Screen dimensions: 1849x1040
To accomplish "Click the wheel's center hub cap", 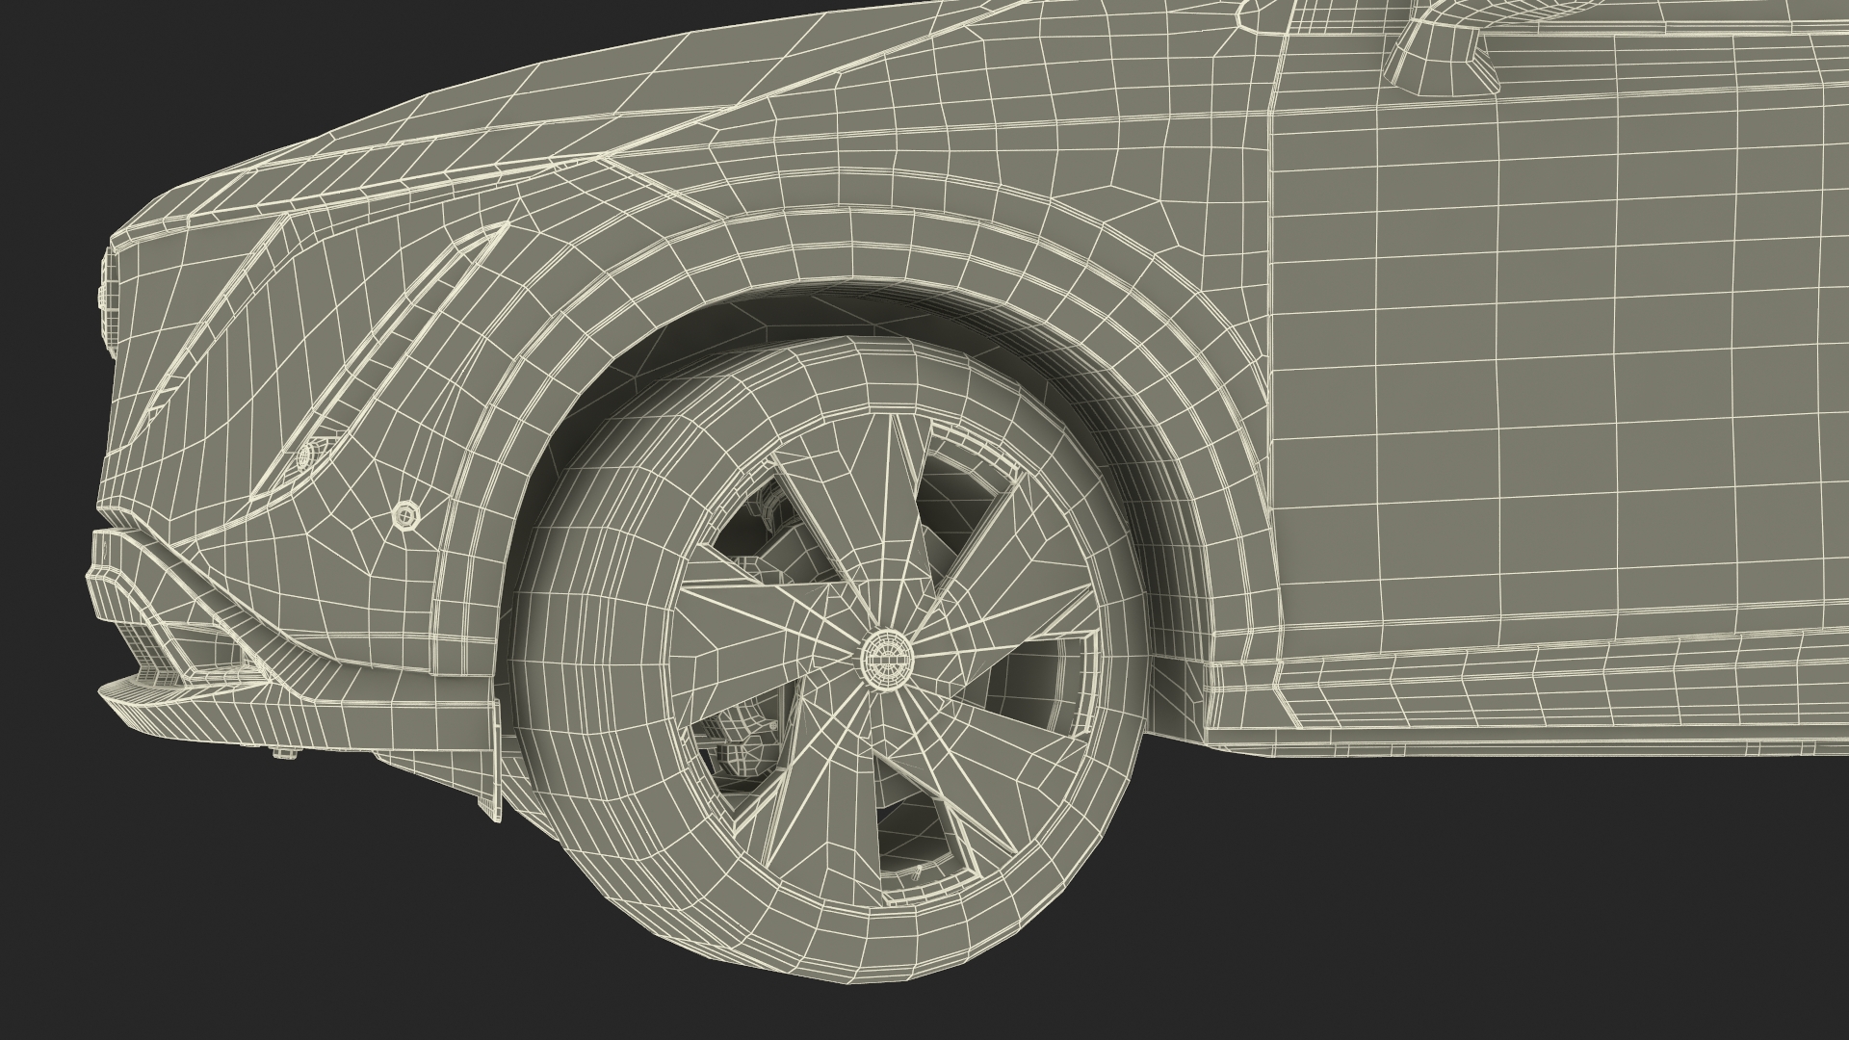I will 885,658.
